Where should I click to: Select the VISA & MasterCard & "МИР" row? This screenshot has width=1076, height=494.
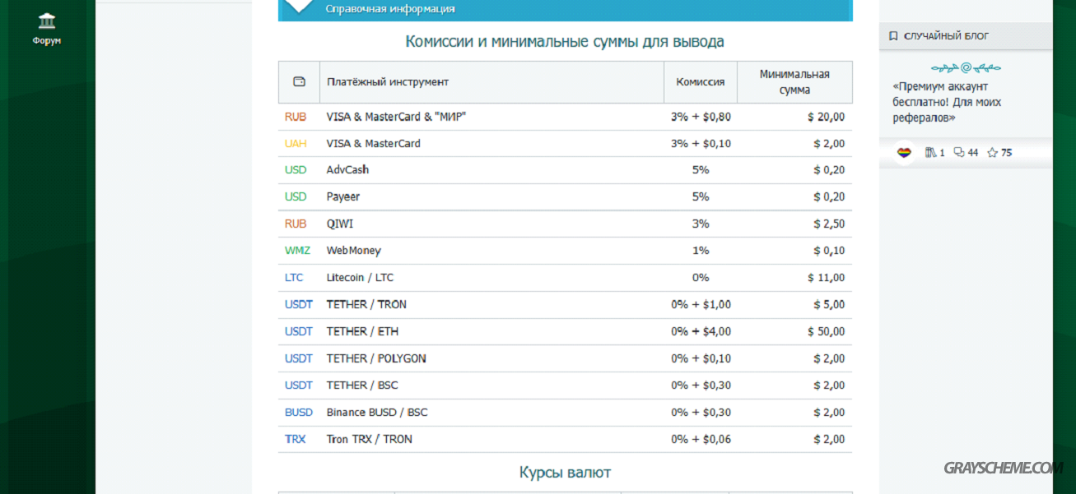(x=566, y=117)
